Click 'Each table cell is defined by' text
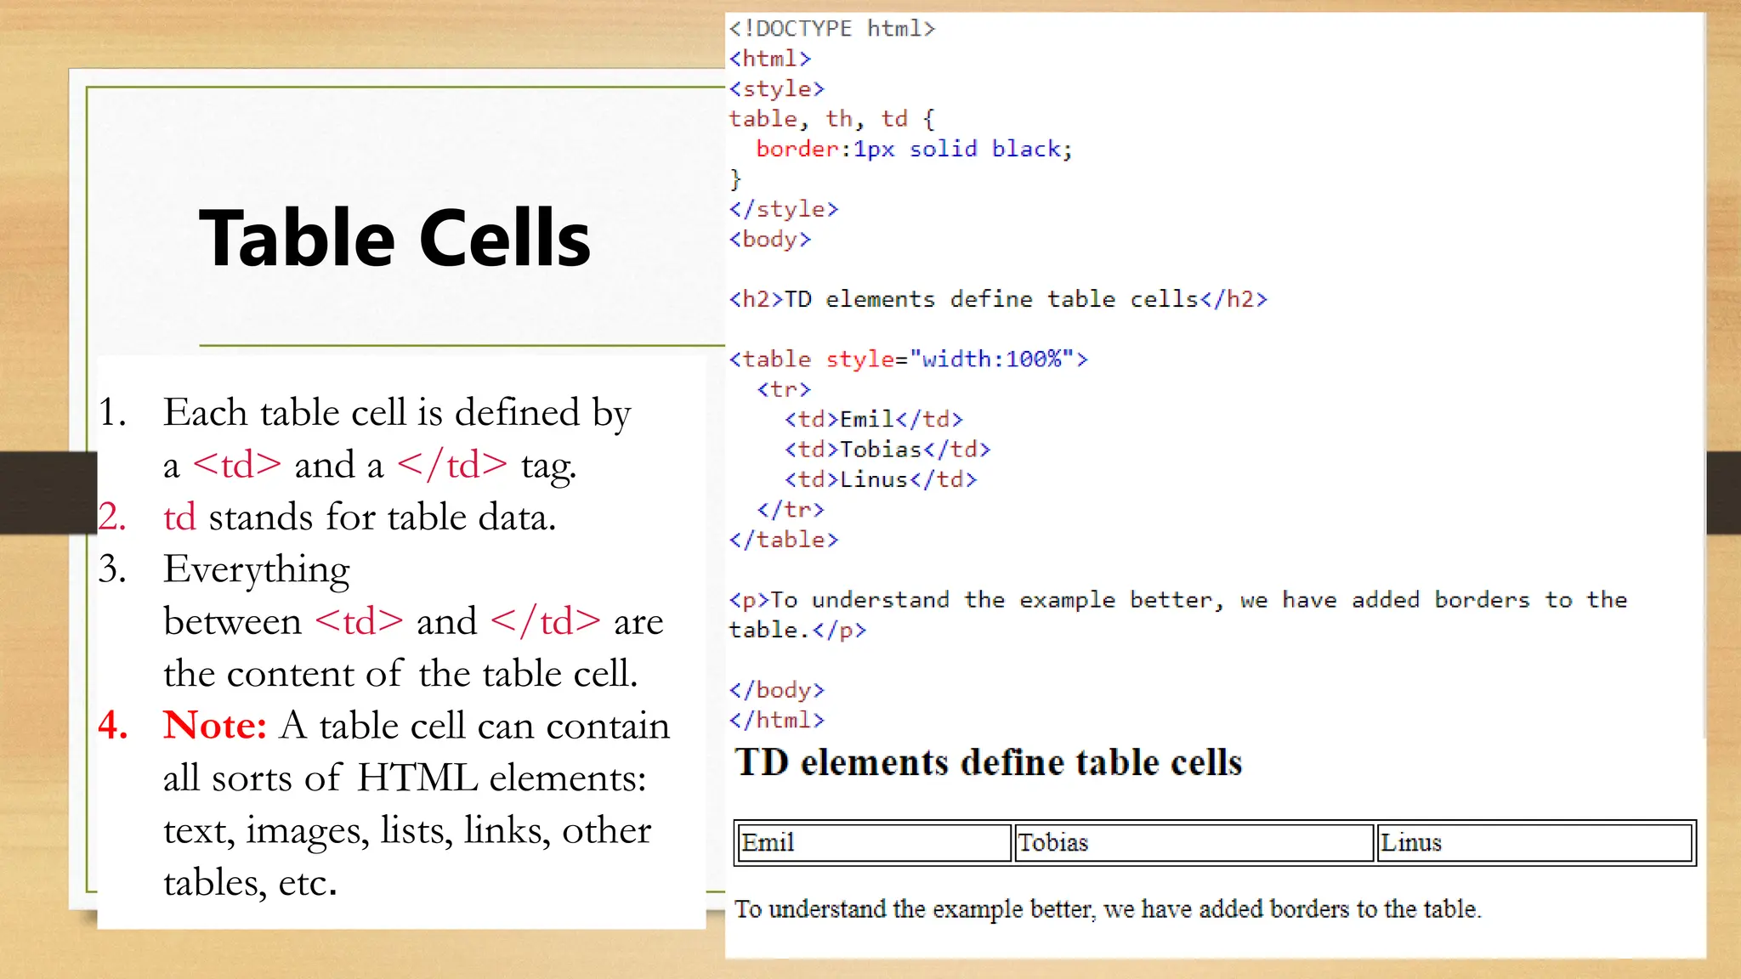Screen dimensions: 1741x979 click(x=397, y=413)
